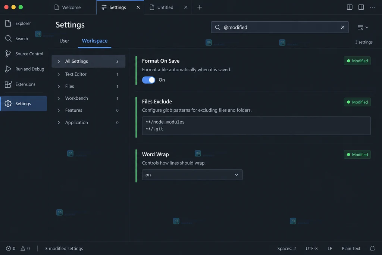Click the errors count in status bar
The height and width of the screenshot is (255, 382).
pyautogui.click(x=10, y=248)
